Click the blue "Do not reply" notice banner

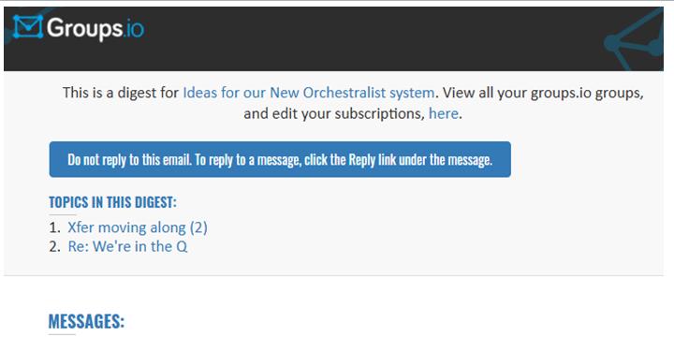pos(280,159)
